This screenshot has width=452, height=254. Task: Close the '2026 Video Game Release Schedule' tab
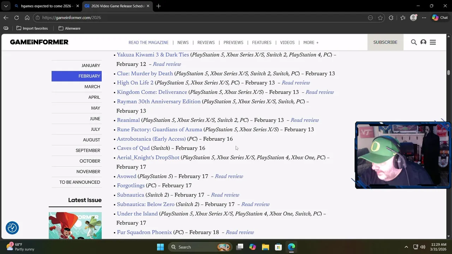(148, 6)
